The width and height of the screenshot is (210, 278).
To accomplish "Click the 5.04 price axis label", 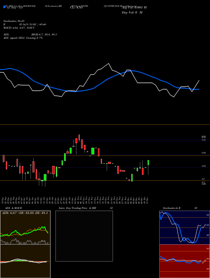I will 203,152.
